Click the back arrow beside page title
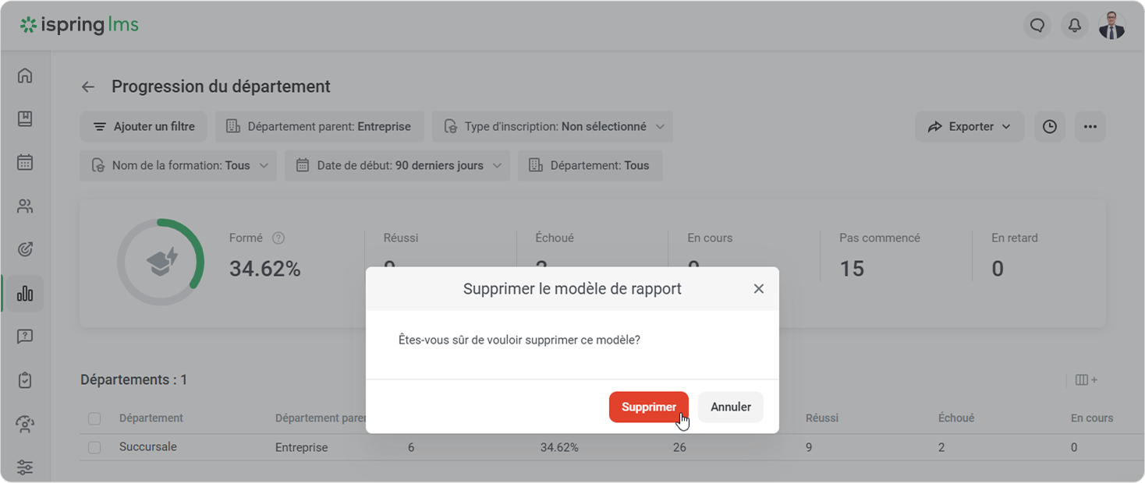The width and height of the screenshot is (1145, 483). click(x=88, y=87)
